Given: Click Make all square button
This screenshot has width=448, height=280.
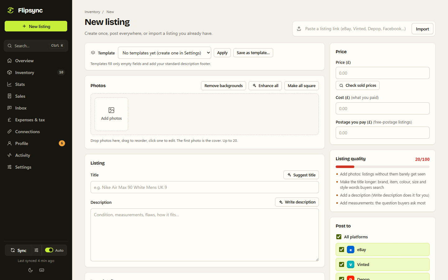Looking at the screenshot, I should coord(301,86).
